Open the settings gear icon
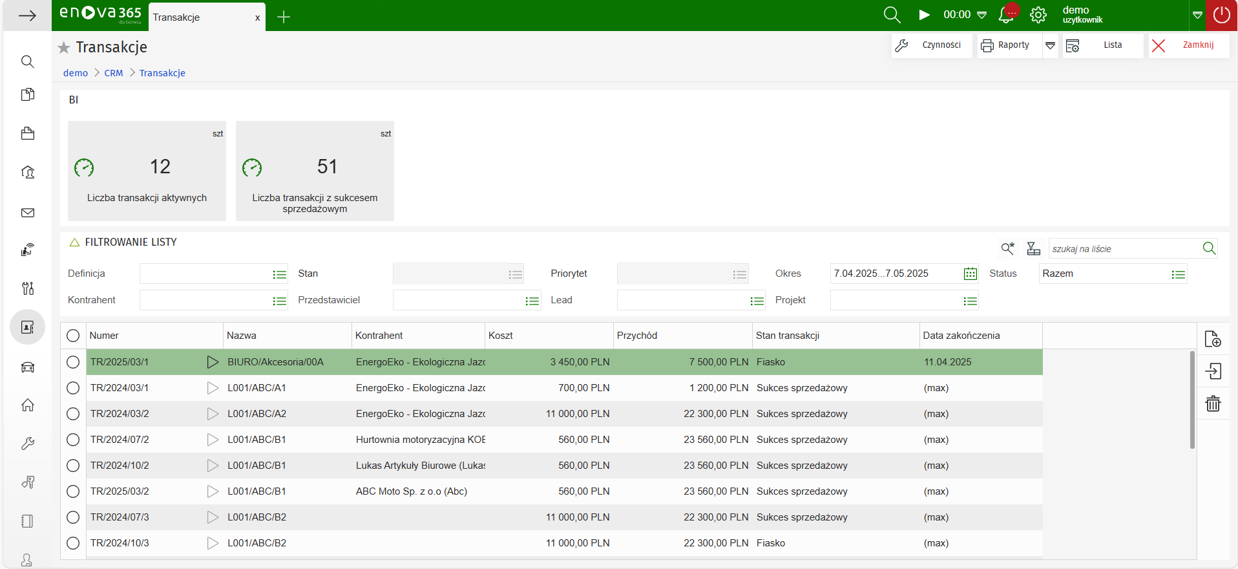Viewport: 1238px width, 569px height. [1038, 15]
